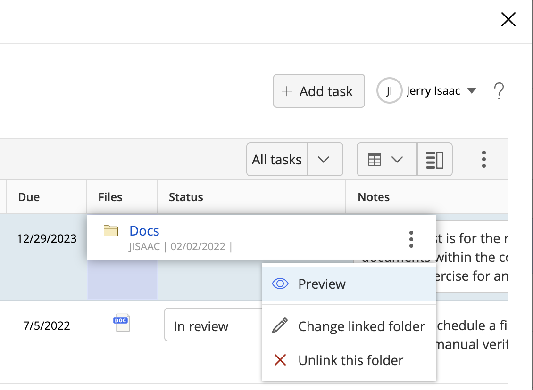The width and height of the screenshot is (533, 390).
Task: Click the Docs folder icon
Action: click(111, 231)
